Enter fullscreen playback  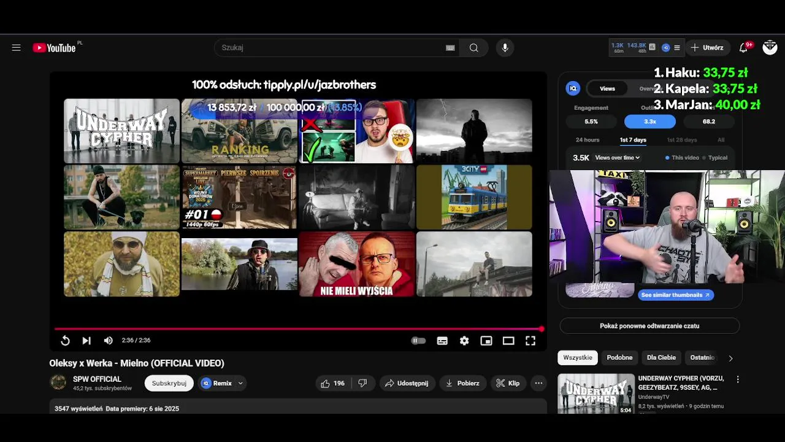coord(530,341)
